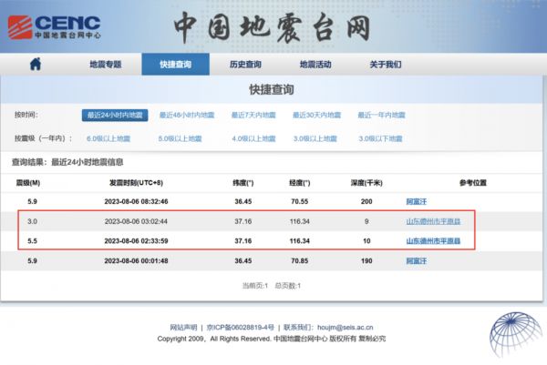Open the 历史查询 navigation item
The height and width of the screenshot is (365, 547).
pyautogui.click(x=244, y=65)
